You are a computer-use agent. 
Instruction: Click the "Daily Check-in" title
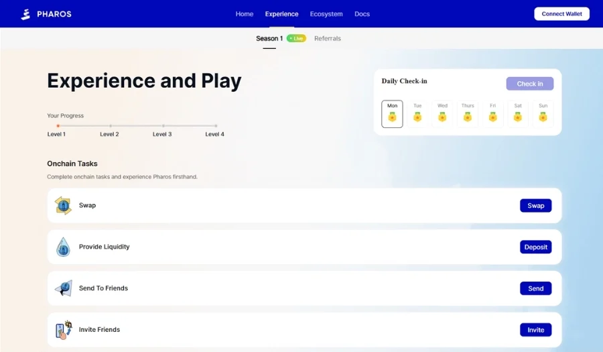404,81
